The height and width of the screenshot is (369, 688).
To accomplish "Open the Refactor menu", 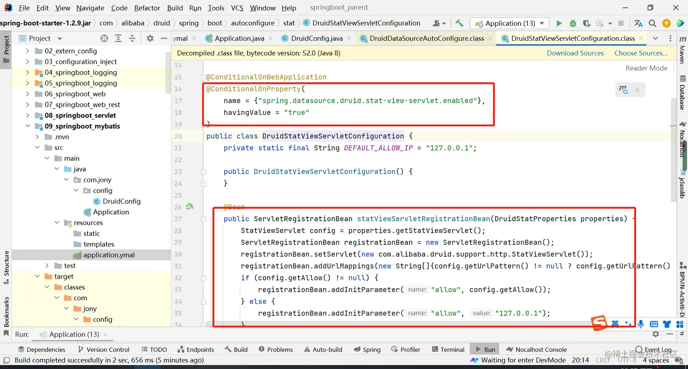I will point(147,8).
